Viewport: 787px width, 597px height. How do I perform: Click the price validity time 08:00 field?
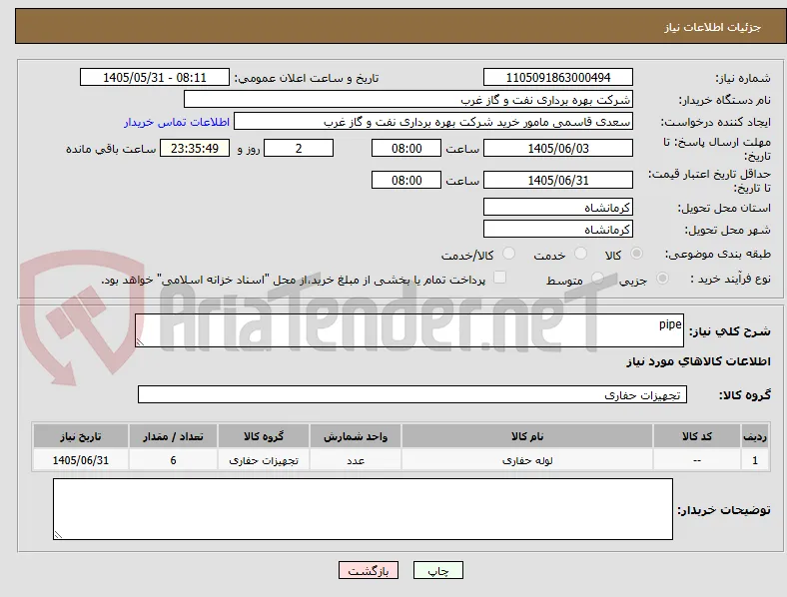406,180
